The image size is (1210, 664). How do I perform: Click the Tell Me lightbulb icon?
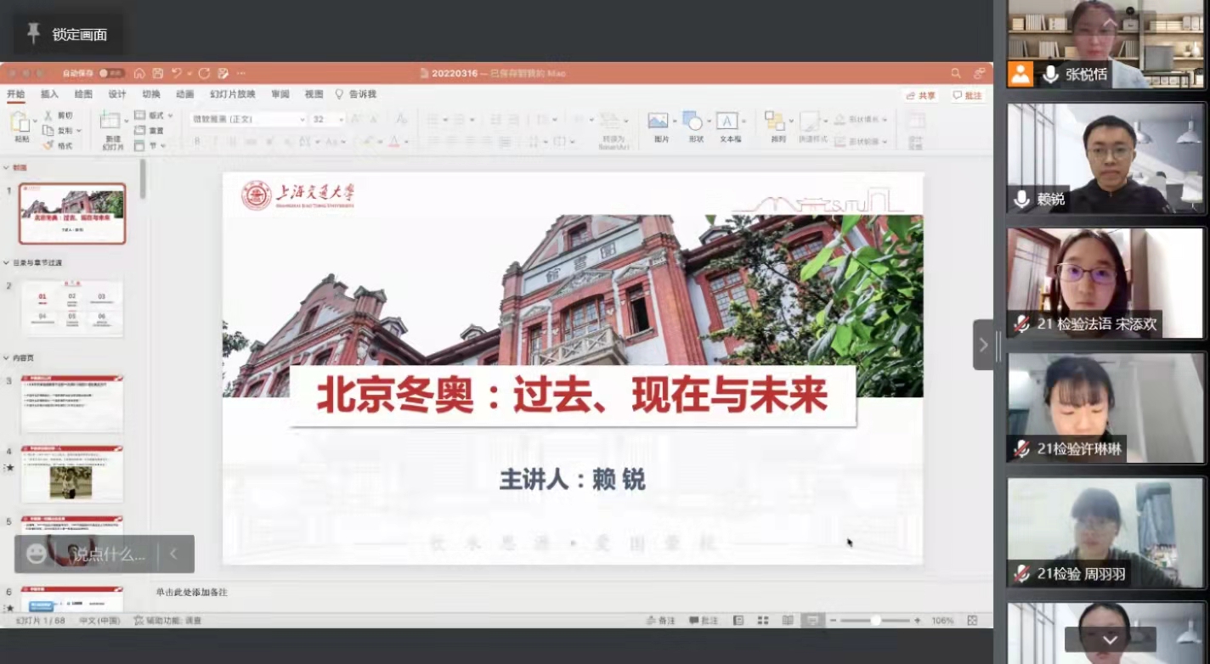339,94
